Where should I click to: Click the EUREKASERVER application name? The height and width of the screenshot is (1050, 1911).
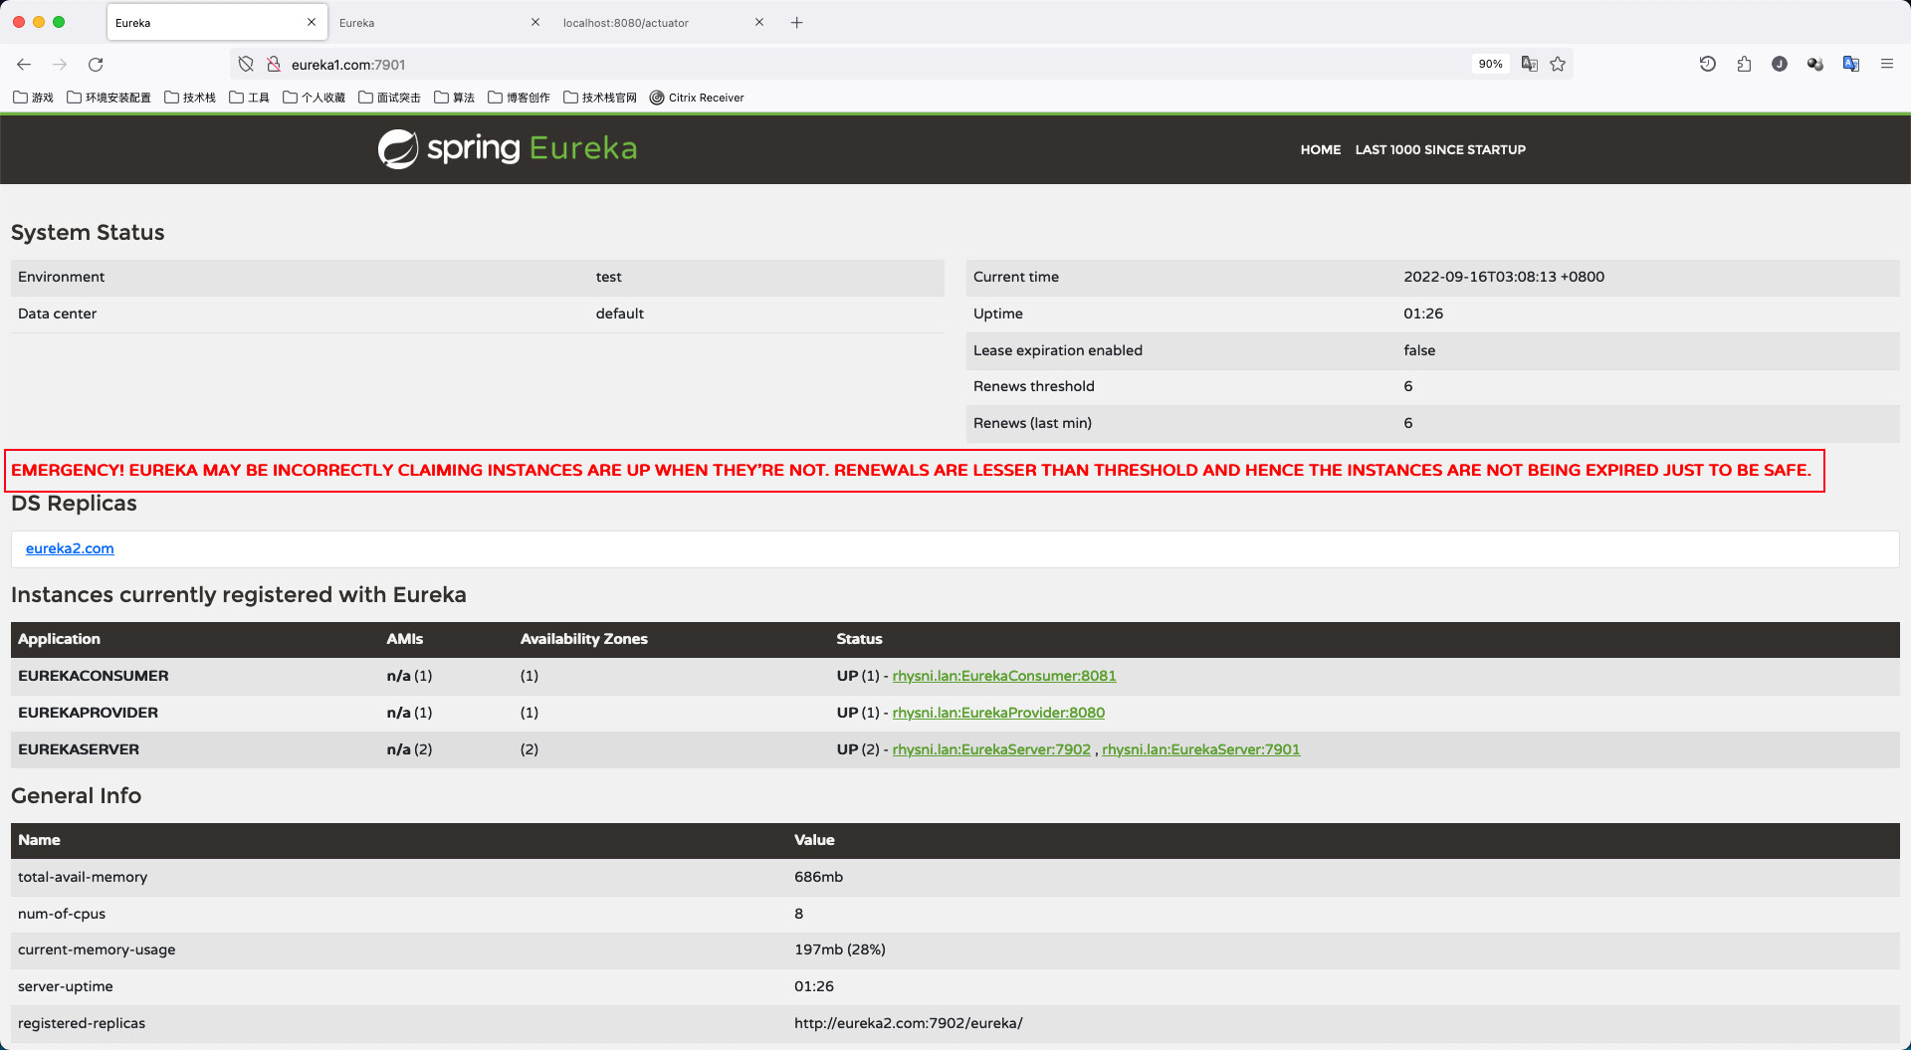tap(79, 749)
